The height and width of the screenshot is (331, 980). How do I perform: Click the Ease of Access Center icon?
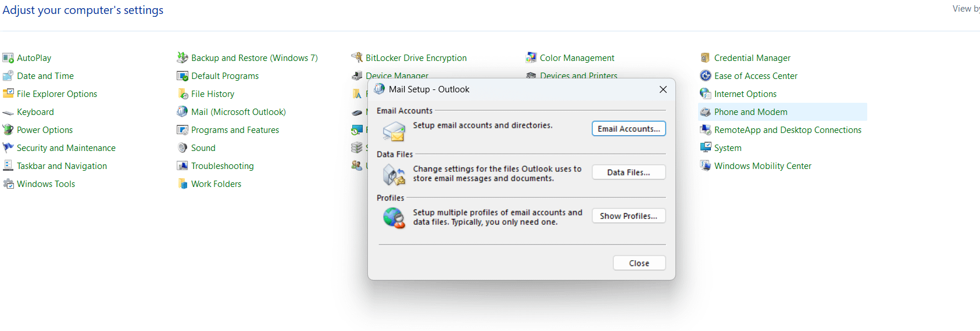(706, 76)
